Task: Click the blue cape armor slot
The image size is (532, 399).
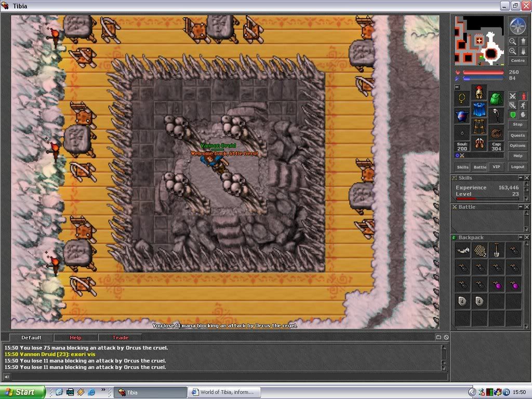Action: (479, 109)
